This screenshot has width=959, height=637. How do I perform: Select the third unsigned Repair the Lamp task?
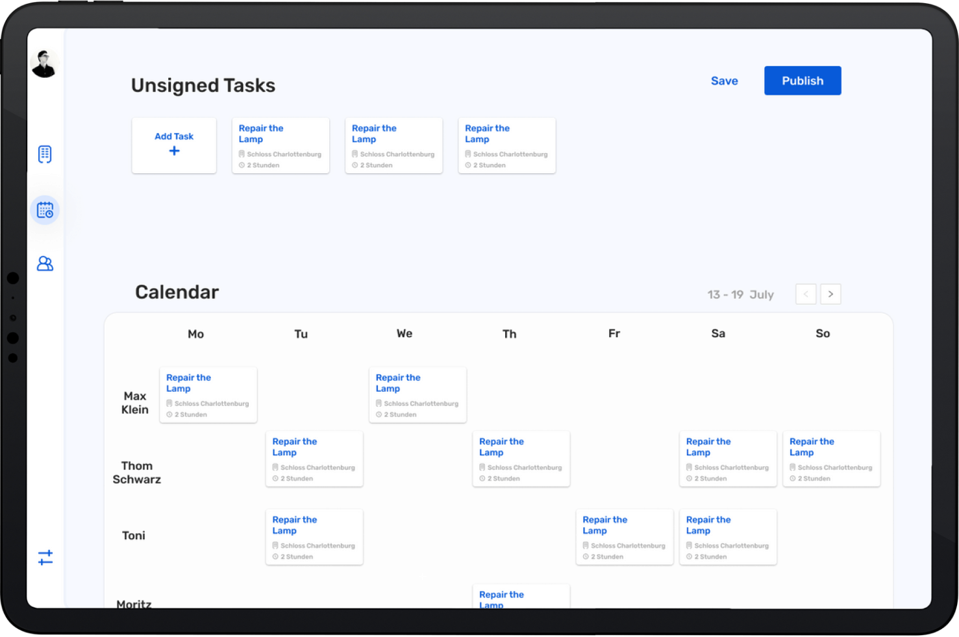[x=506, y=146]
